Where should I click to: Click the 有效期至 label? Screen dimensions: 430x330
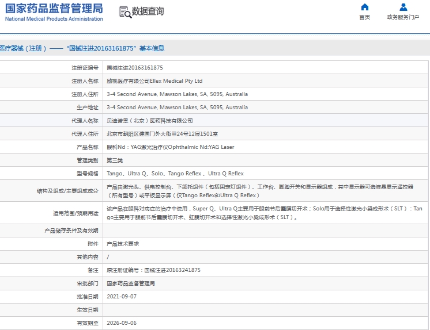[88, 323]
